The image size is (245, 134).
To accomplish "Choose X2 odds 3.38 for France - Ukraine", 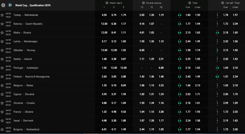I will (161, 112).
